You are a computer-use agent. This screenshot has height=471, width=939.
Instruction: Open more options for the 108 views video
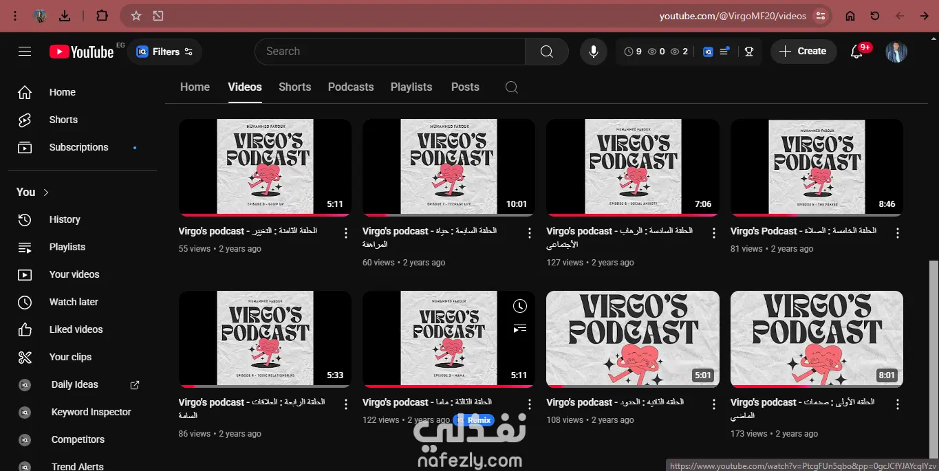tap(714, 404)
